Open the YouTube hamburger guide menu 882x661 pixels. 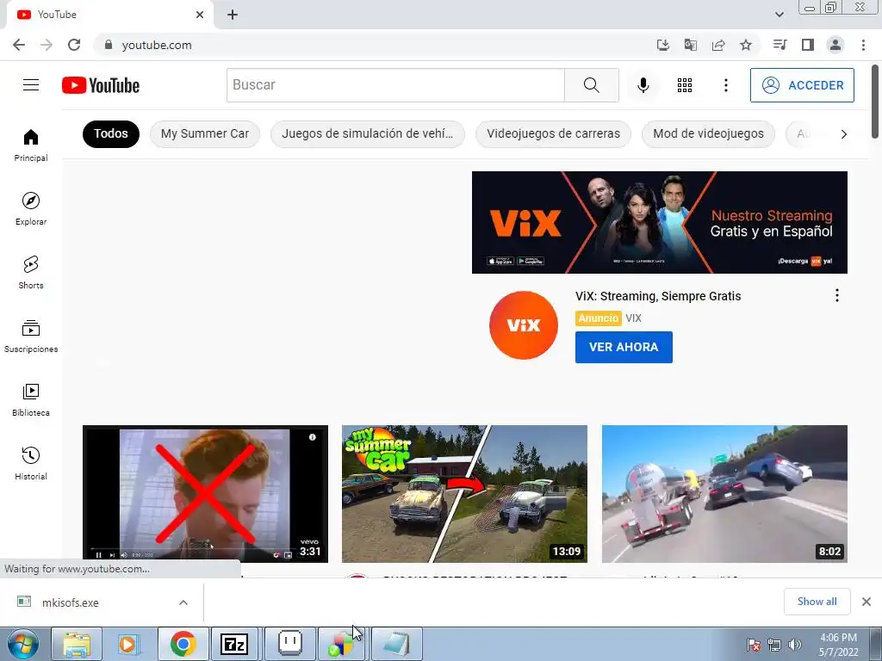[31, 85]
